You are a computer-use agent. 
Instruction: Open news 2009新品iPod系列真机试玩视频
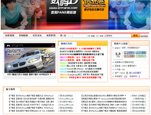[x=83, y=72]
